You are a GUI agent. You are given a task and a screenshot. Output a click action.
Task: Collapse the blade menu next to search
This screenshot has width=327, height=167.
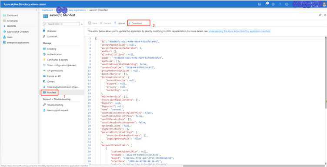(x=82, y=24)
